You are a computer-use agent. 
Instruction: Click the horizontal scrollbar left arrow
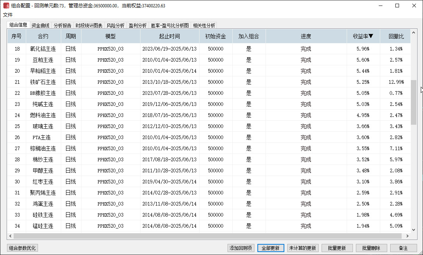[x=10, y=236]
